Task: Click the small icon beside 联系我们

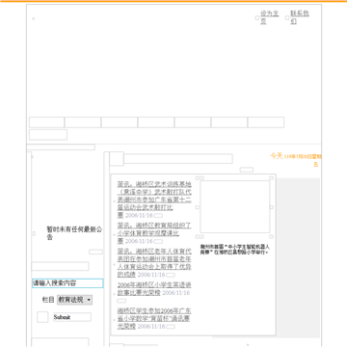Action: tap(287, 18)
